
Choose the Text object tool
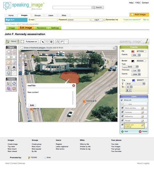[9, 68]
